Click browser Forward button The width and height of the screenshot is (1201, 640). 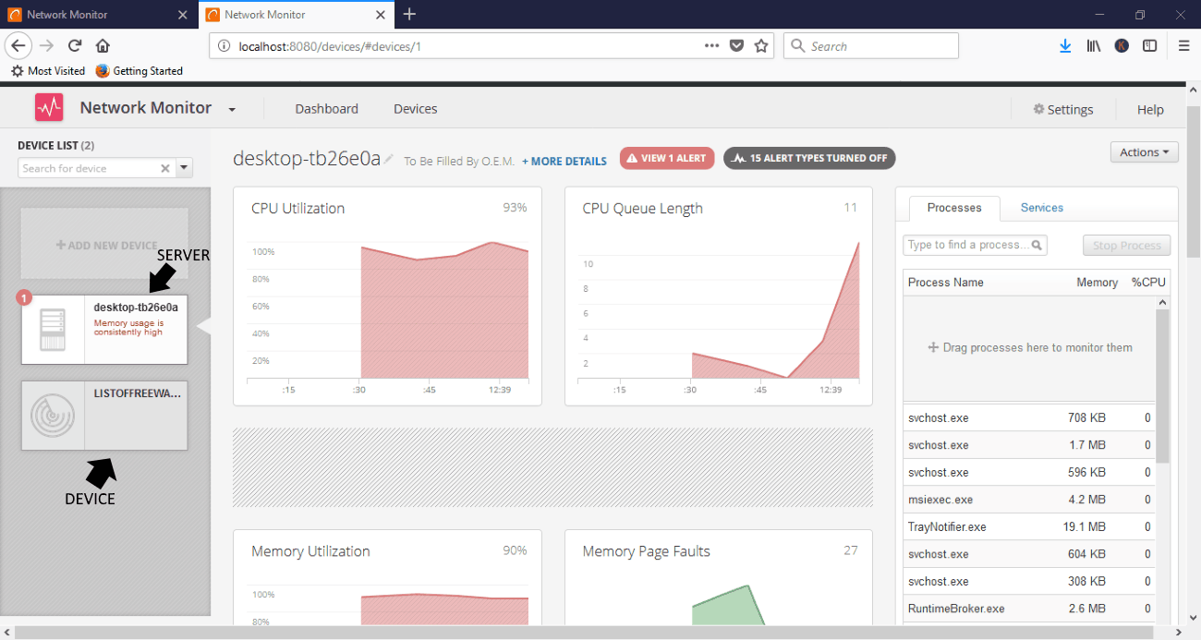coord(47,45)
